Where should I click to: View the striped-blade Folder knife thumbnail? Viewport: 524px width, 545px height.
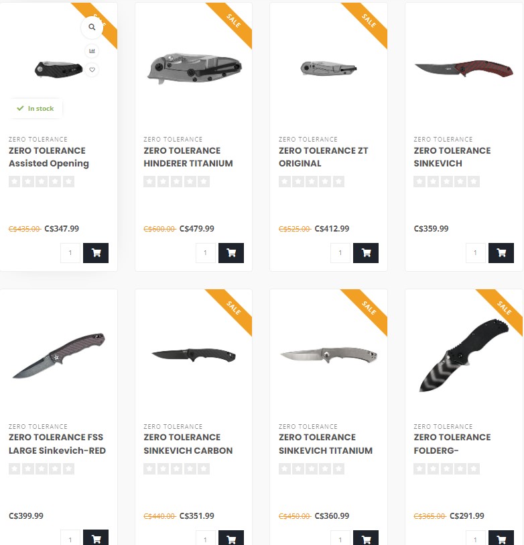pyautogui.click(x=464, y=355)
